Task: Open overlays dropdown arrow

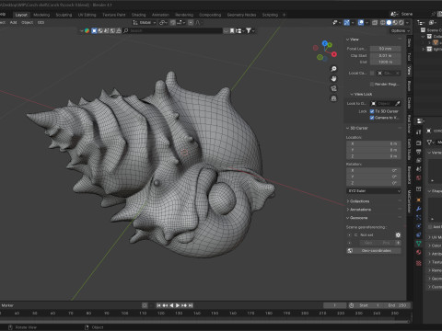Action: tap(366, 23)
